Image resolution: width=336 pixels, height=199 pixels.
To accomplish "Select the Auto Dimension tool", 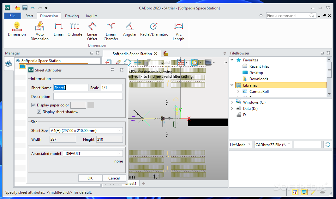I will click(40, 31).
